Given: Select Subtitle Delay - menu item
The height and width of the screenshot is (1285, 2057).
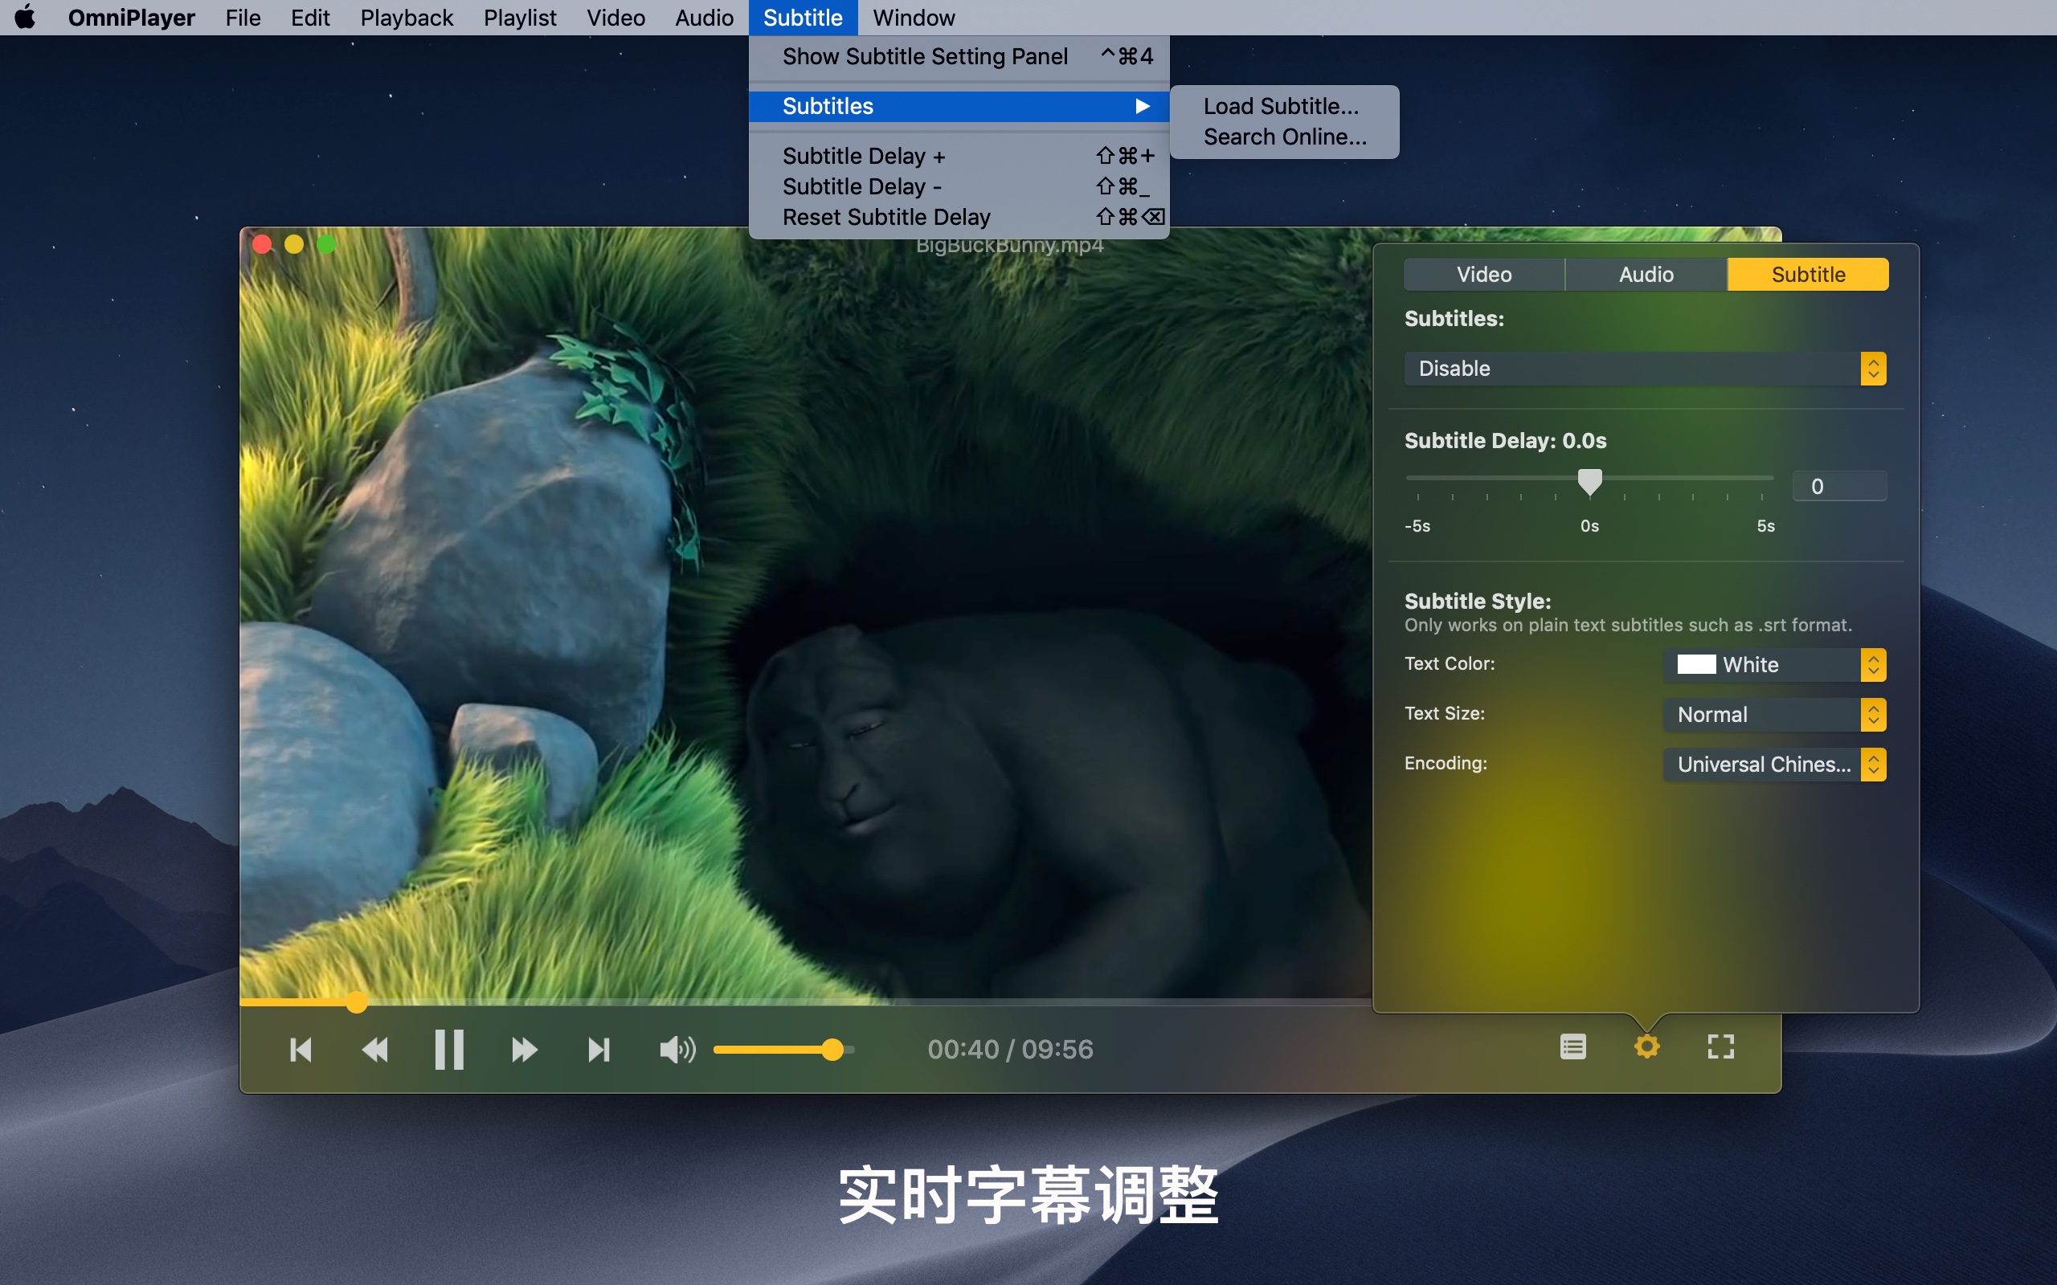Looking at the screenshot, I should pyautogui.click(x=959, y=186).
